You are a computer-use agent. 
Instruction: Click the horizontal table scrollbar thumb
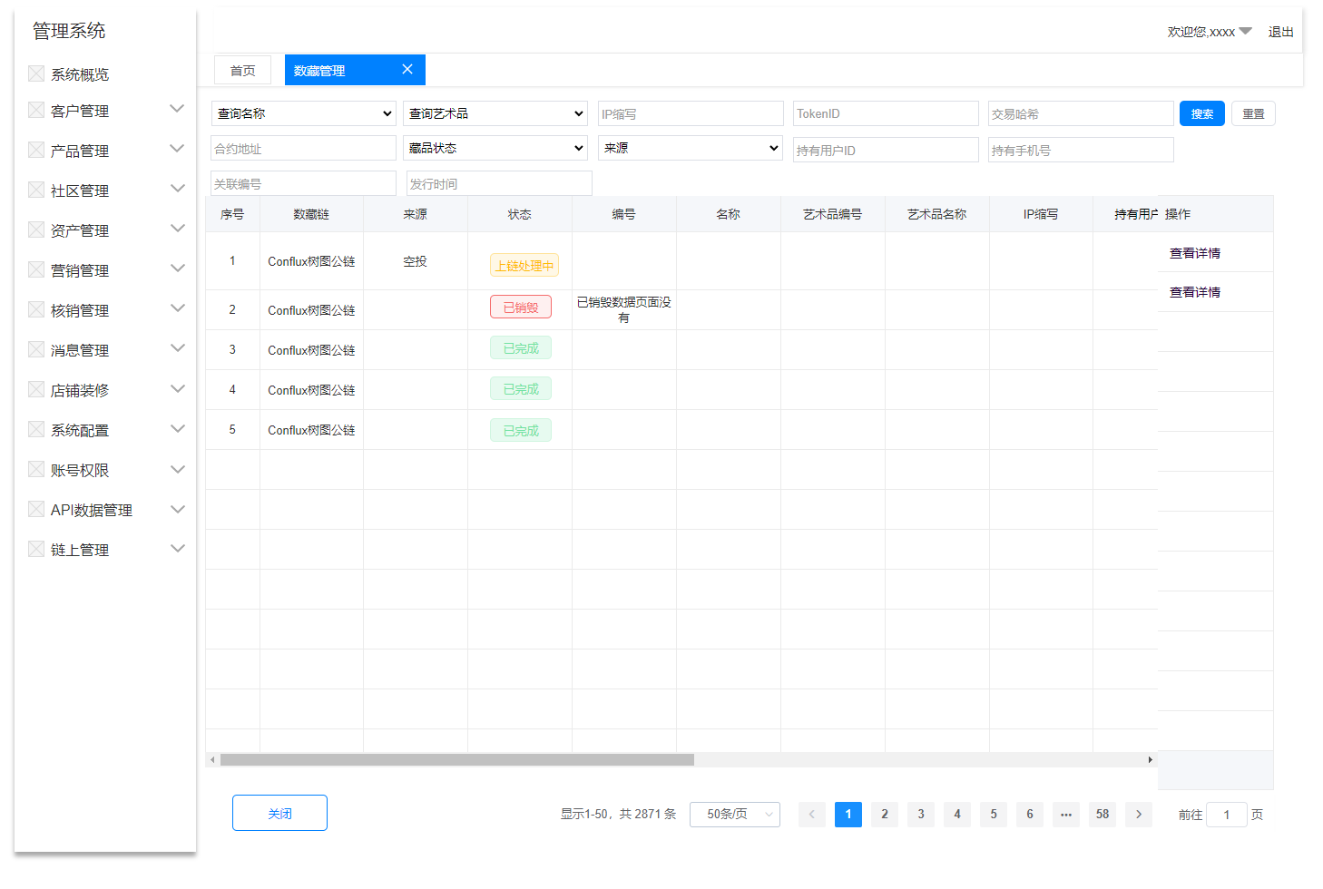tap(457, 760)
